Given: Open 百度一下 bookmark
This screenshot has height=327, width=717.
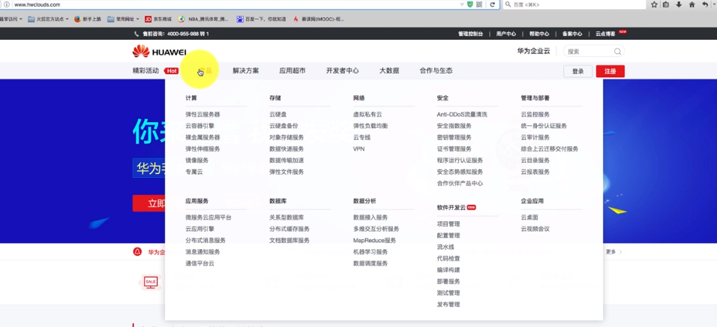Looking at the screenshot, I should click(x=261, y=19).
